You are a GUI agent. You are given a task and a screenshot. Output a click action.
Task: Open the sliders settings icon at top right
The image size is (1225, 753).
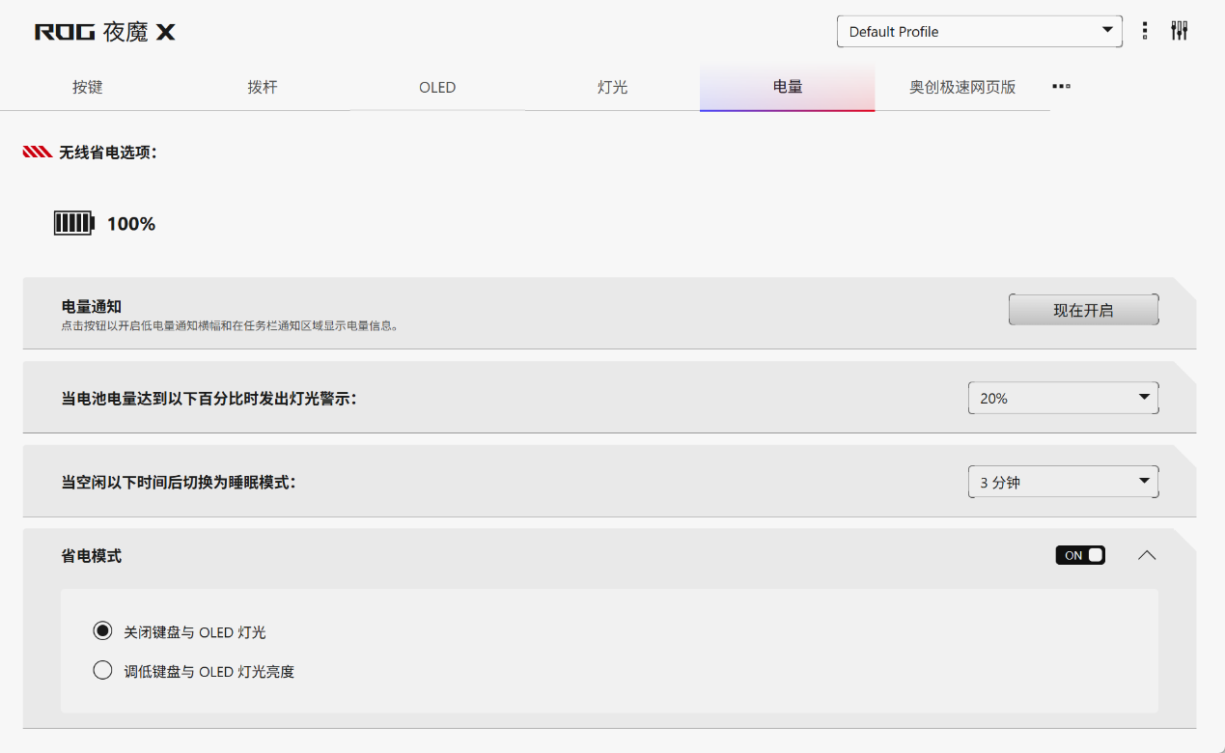pyautogui.click(x=1179, y=31)
